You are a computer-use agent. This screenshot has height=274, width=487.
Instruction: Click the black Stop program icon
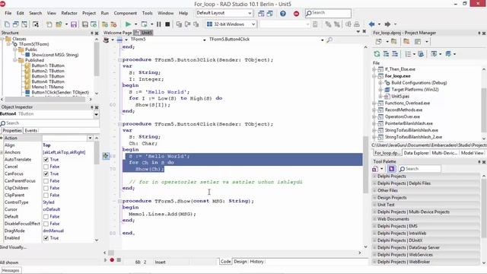pos(167,24)
